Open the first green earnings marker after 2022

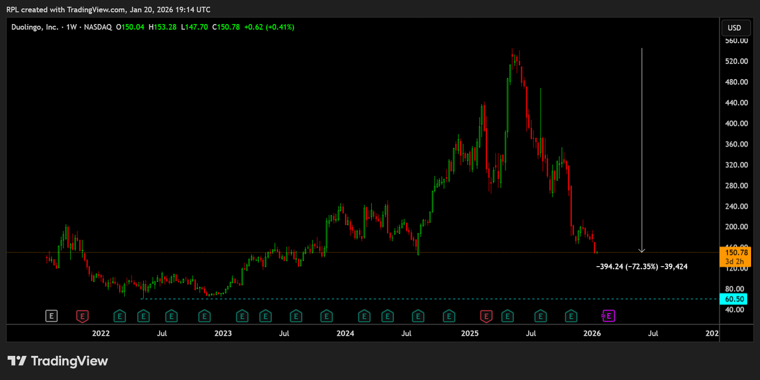118,315
